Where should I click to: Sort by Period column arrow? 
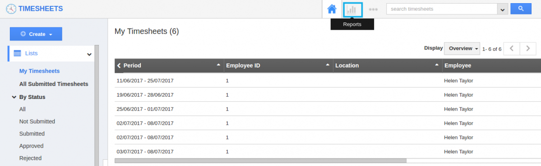point(218,65)
